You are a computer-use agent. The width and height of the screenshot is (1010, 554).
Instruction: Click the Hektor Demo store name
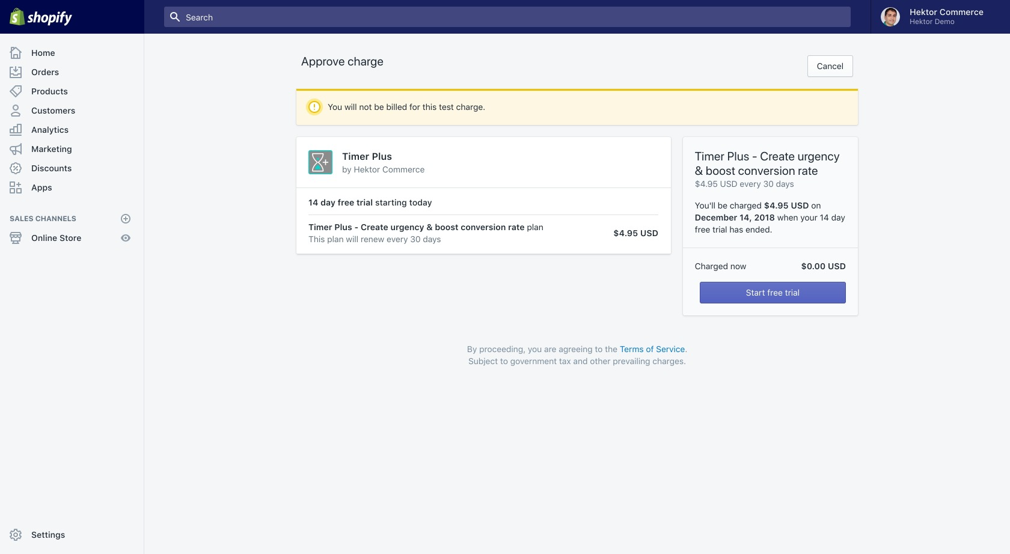[x=932, y=22]
